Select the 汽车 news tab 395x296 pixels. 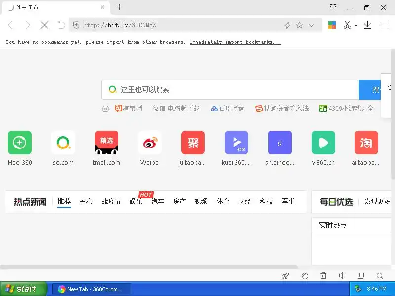pos(158,201)
